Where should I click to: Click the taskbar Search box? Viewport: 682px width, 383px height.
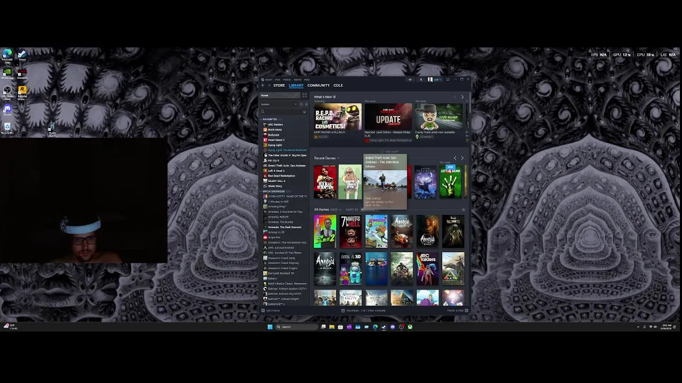[296, 327]
